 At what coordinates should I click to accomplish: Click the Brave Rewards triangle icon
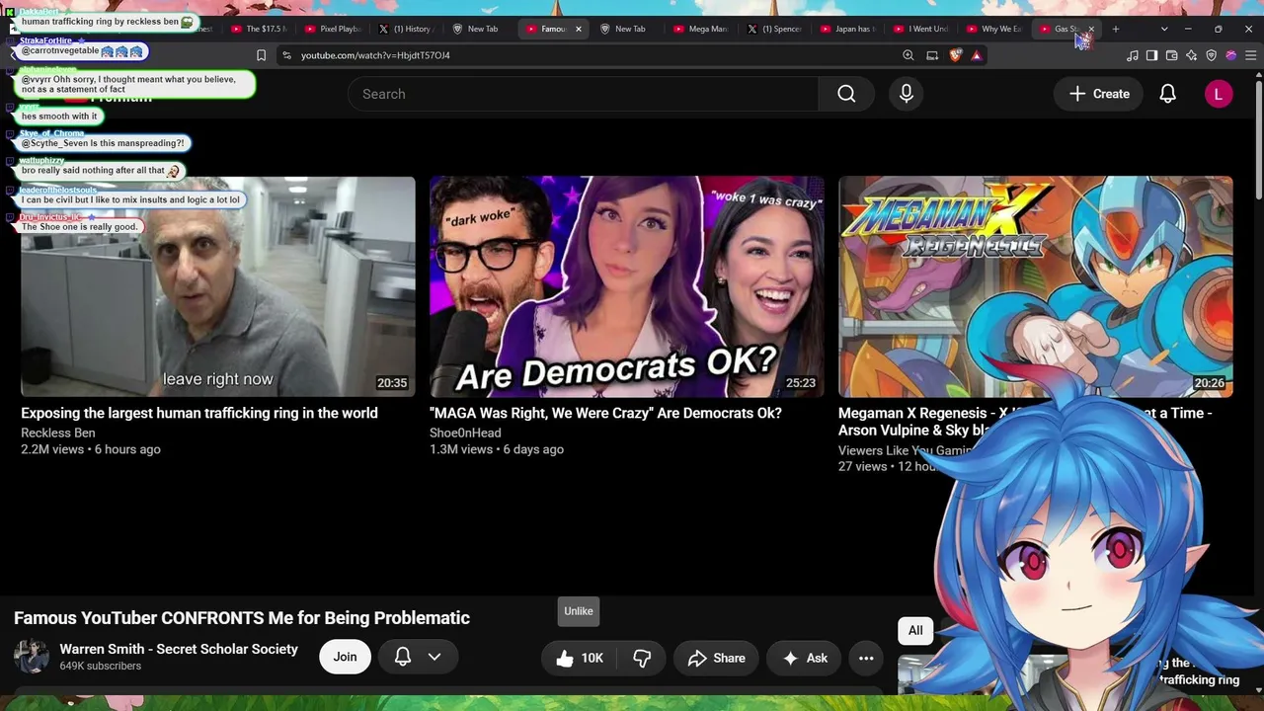977,55
